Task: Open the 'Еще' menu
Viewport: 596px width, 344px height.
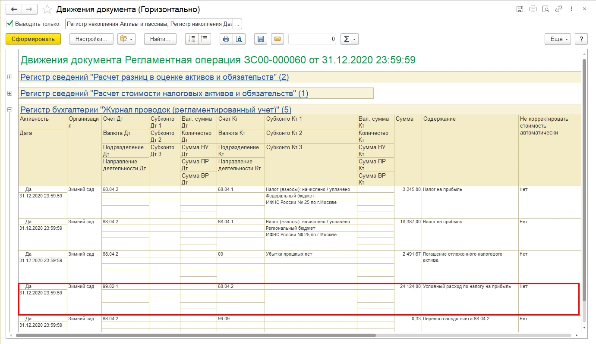Action: [x=558, y=39]
